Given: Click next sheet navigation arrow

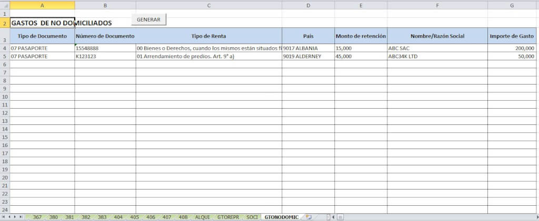Looking at the screenshot, I should coord(16,217).
